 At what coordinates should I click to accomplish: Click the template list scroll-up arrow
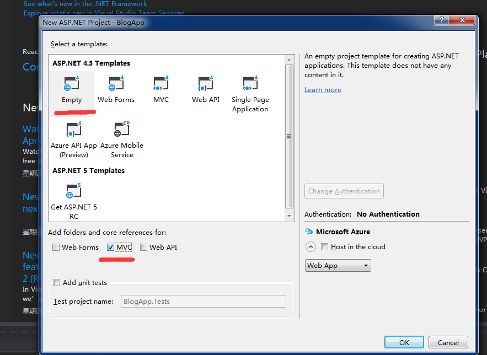[289, 60]
